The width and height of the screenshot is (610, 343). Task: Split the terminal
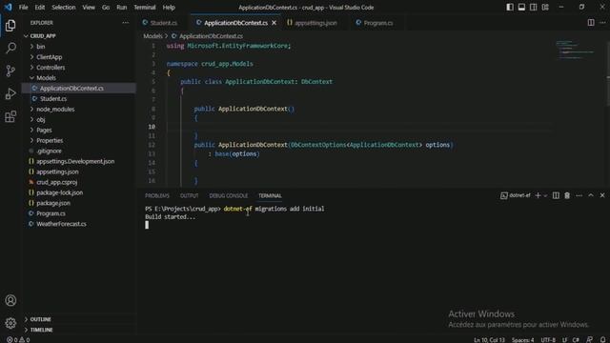[x=556, y=195]
